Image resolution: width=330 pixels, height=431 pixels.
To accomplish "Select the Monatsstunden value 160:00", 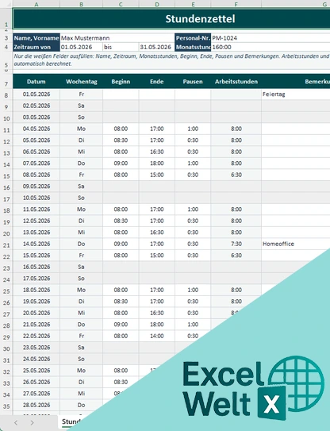I will point(271,47).
